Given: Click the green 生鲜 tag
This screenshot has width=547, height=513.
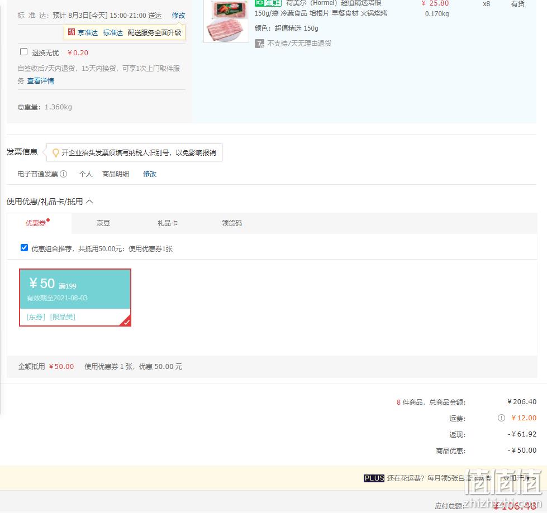Looking at the screenshot, I should [268, 3].
